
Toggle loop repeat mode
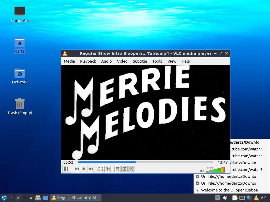(x=124, y=169)
